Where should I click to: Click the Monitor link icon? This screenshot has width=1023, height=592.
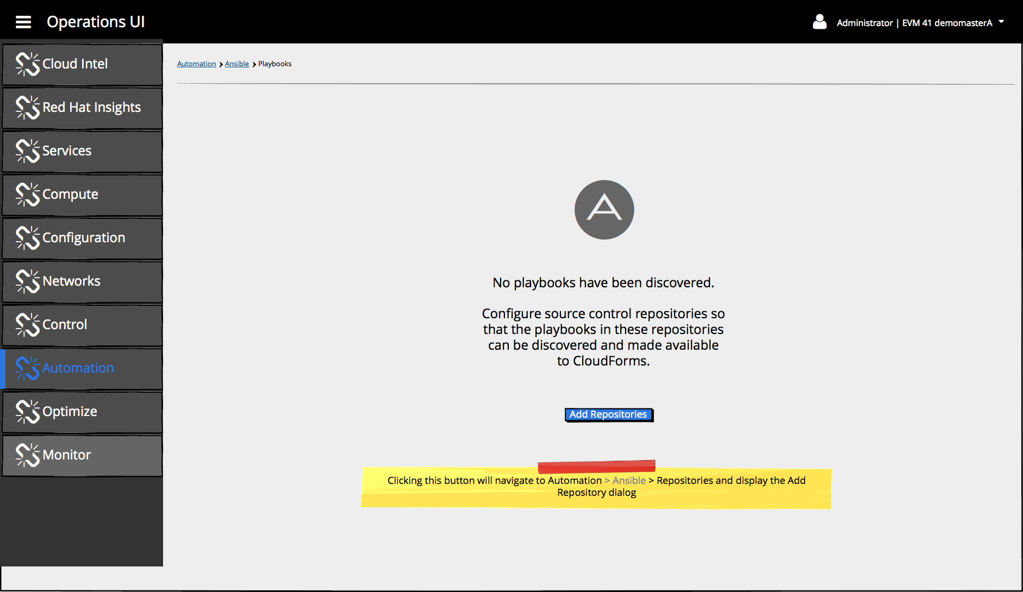28,455
